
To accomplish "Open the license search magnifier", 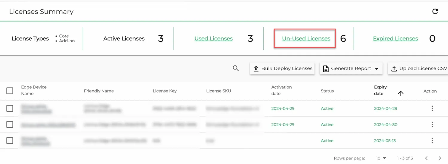I will [236, 68].
